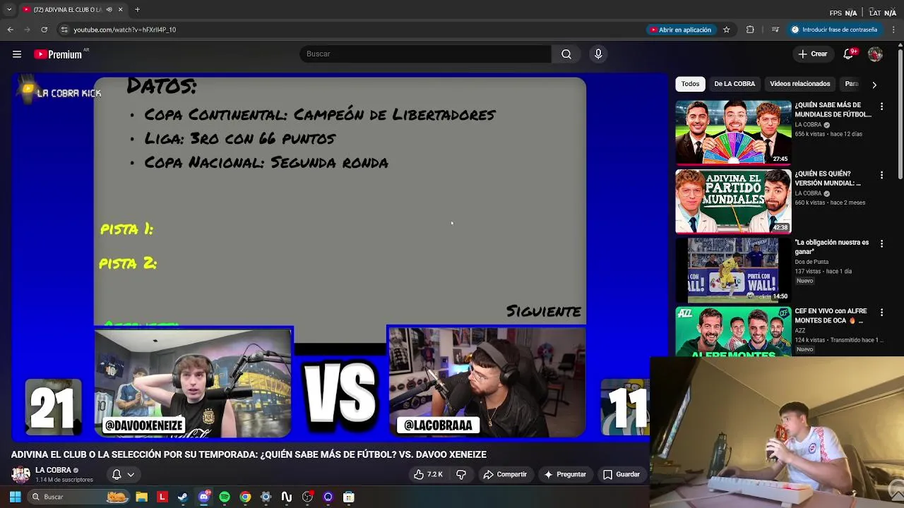Open the tab search dropdown arrow

point(9,10)
